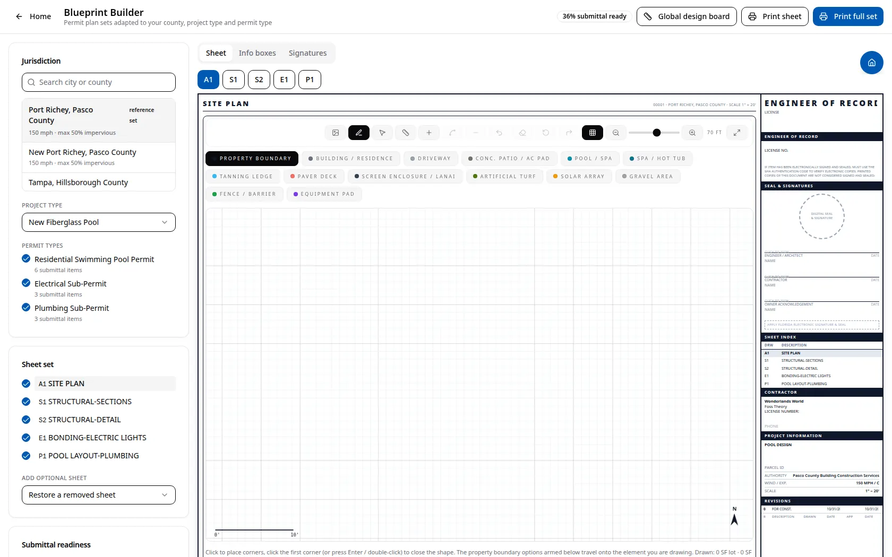Adjust the canvas zoom scale slider
The height and width of the screenshot is (557, 892).
coord(654,133)
